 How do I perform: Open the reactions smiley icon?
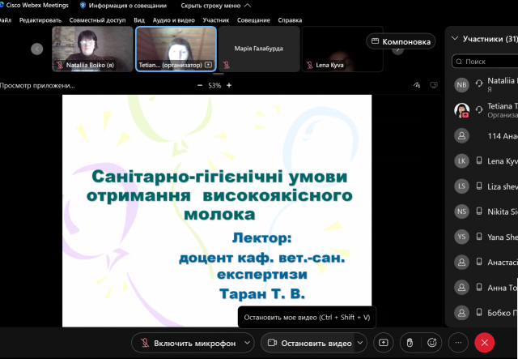pos(433,343)
